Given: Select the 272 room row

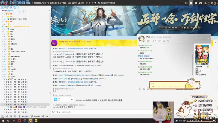Looking at the screenshot, I should (x=25, y=97).
